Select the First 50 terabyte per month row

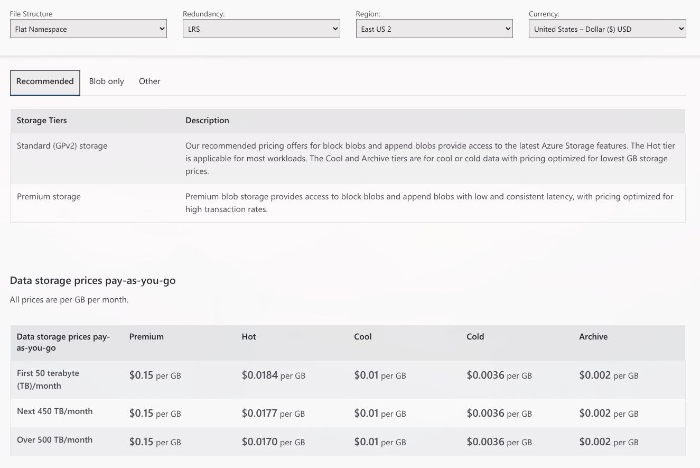click(48, 379)
